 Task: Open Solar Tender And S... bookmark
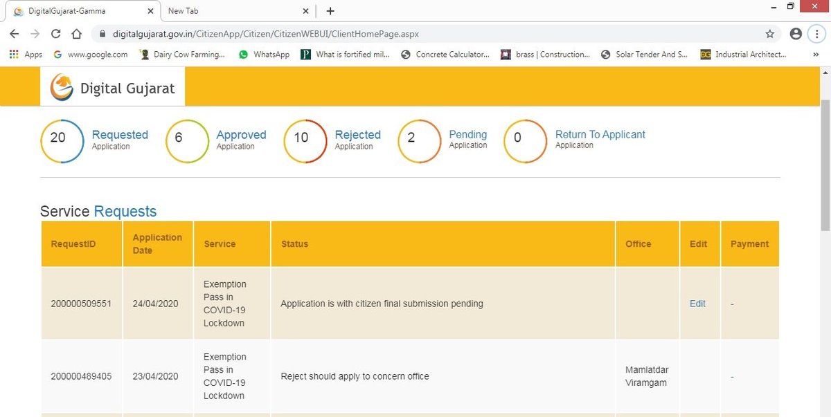[x=645, y=54]
